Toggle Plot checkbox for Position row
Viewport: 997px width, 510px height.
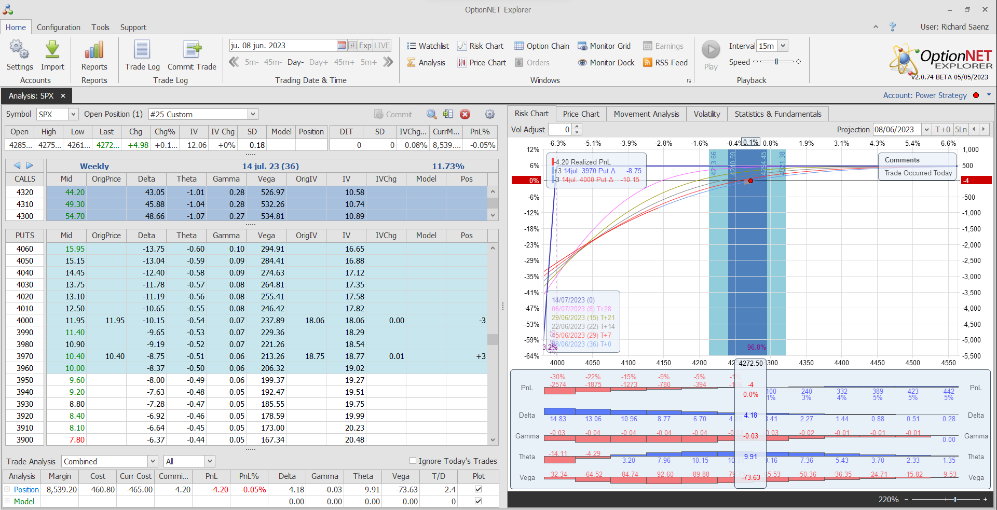(478, 489)
